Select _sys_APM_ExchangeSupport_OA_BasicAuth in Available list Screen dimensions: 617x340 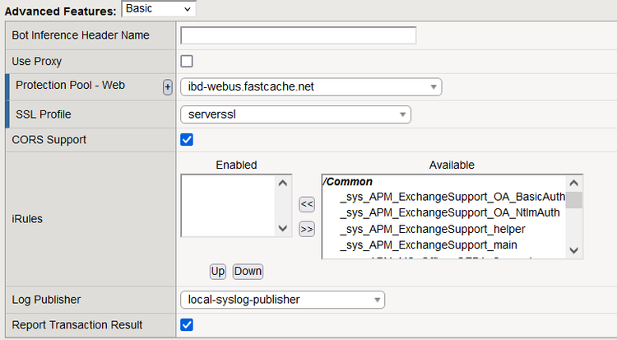(452, 197)
